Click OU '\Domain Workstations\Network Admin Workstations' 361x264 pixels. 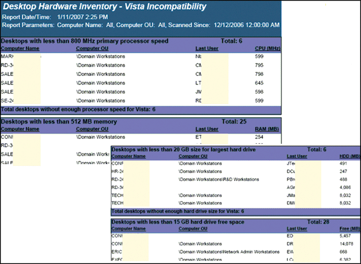[229, 252]
